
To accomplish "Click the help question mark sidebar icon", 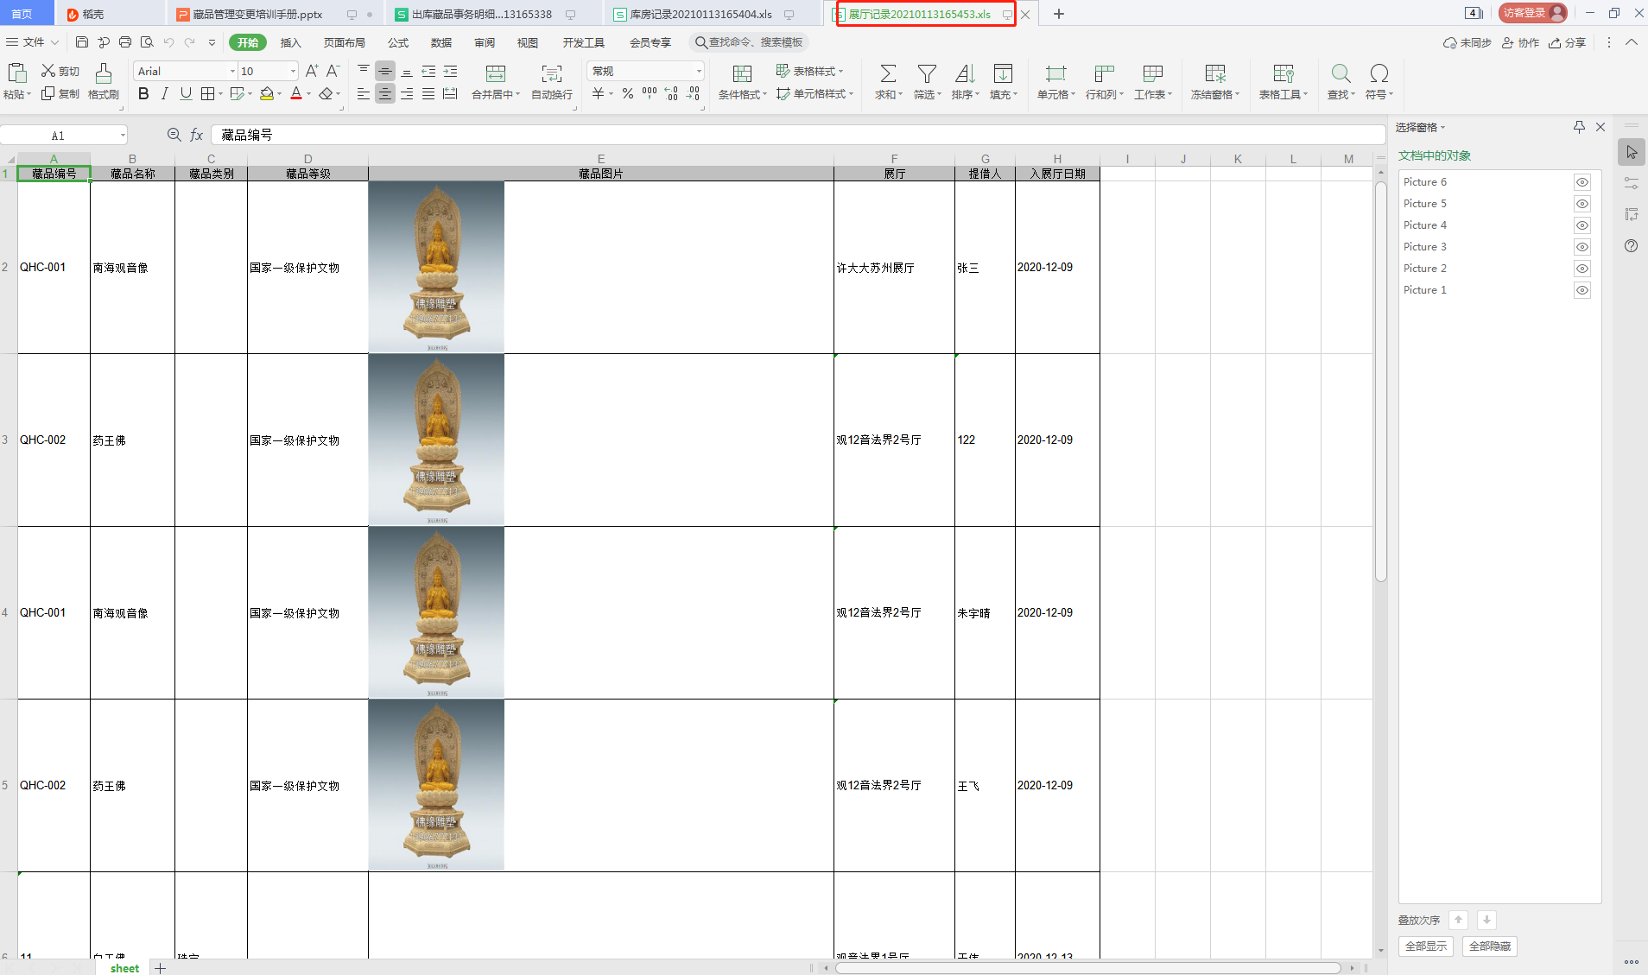I will (x=1631, y=246).
